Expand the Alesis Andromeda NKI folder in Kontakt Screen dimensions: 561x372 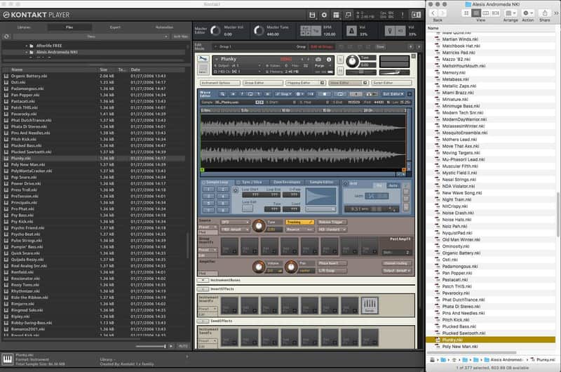coord(27,52)
